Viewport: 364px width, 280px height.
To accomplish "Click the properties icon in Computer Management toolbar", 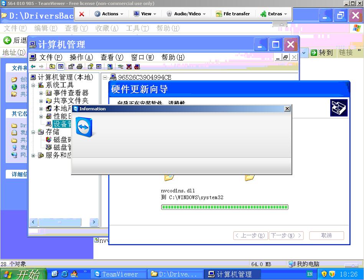I will point(71,67).
